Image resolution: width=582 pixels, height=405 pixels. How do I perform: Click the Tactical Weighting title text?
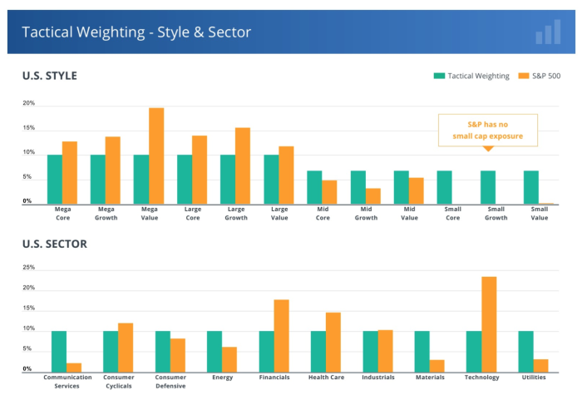[136, 32]
